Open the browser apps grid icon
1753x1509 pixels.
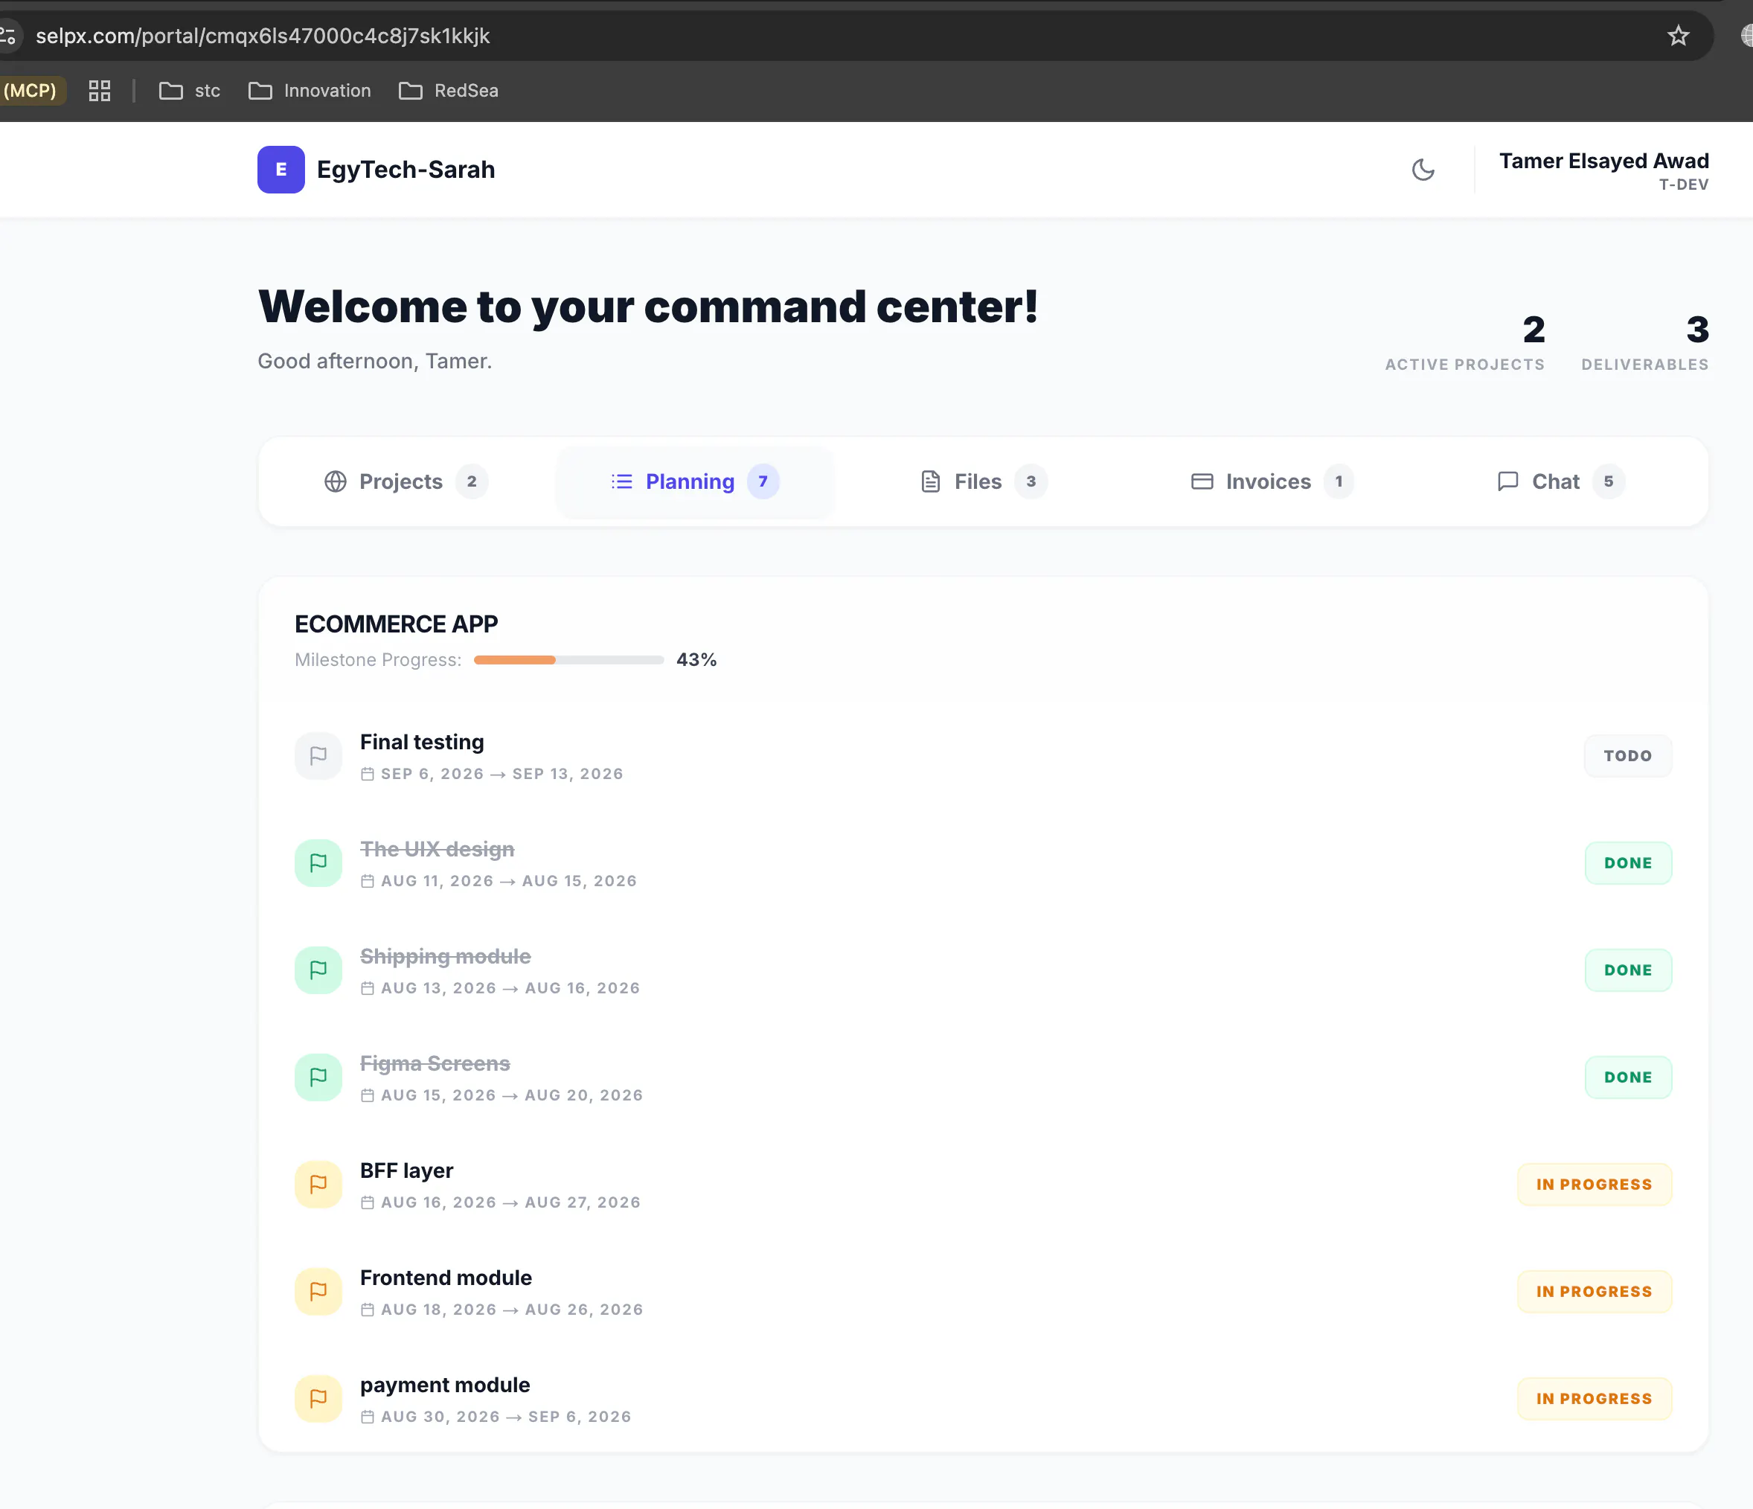100,91
